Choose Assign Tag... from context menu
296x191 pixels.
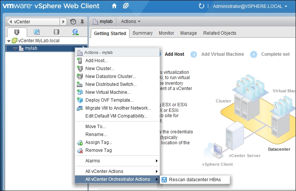[117, 142]
